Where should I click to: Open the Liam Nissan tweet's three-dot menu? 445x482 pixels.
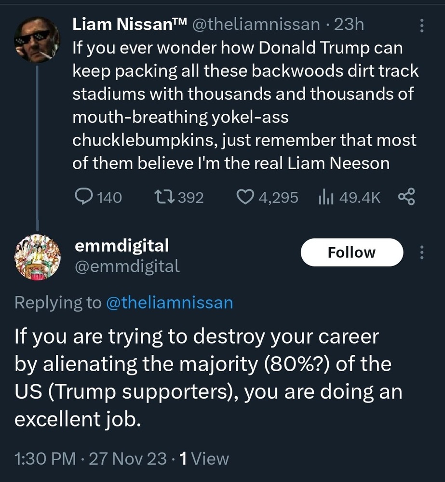(422, 25)
